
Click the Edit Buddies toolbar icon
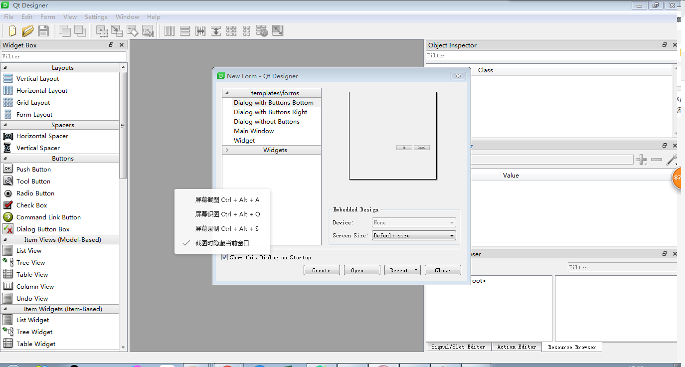133,31
